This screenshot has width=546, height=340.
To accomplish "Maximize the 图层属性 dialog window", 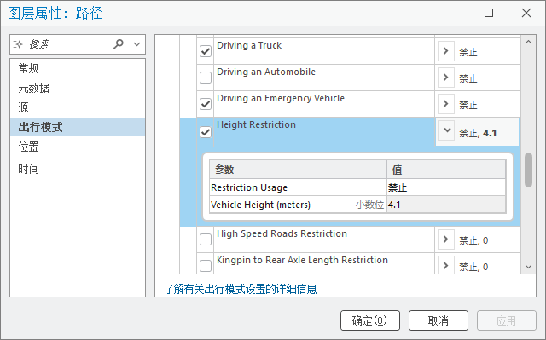I will [489, 13].
